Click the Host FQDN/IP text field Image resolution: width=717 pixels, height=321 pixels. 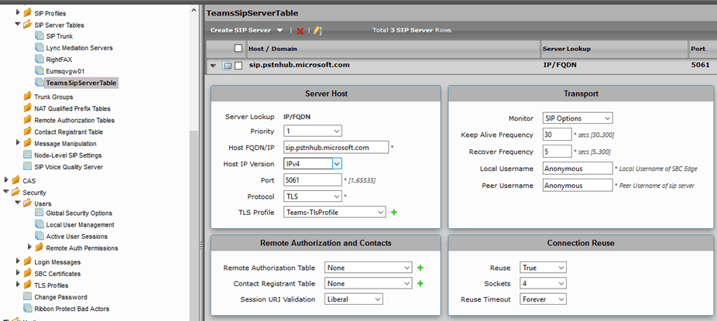(x=335, y=147)
